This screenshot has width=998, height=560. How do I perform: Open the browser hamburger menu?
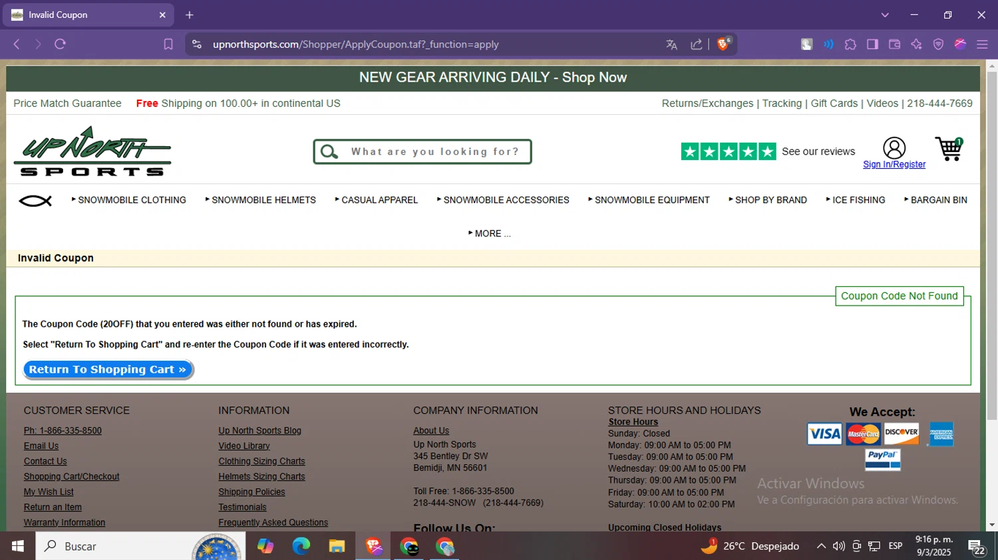click(x=982, y=45)
